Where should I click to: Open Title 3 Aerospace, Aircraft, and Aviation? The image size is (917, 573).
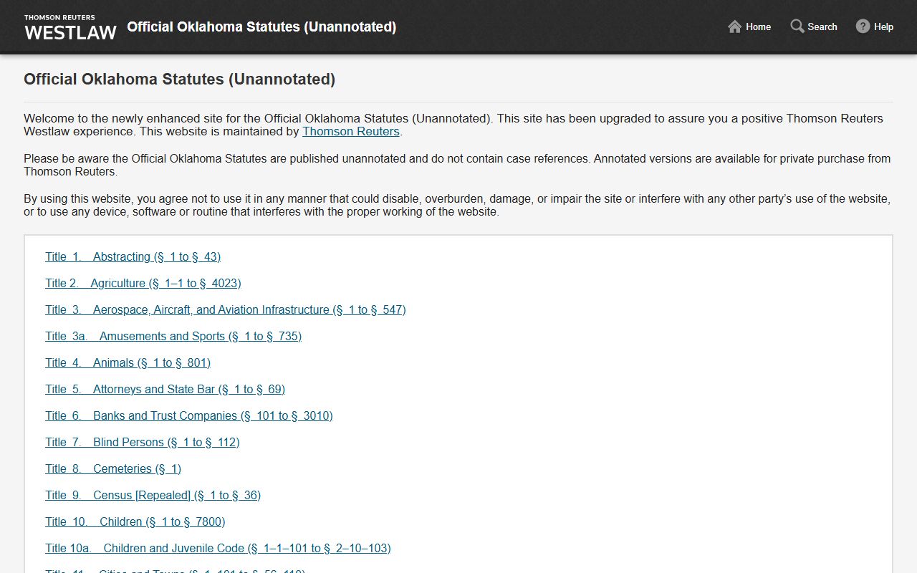[x=226, y=309]
